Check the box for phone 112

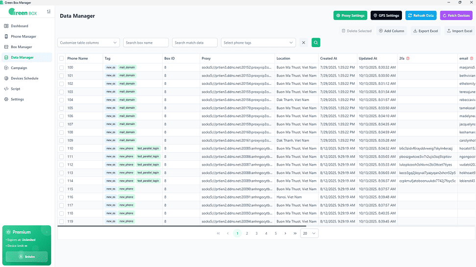(x=62, y=165)
